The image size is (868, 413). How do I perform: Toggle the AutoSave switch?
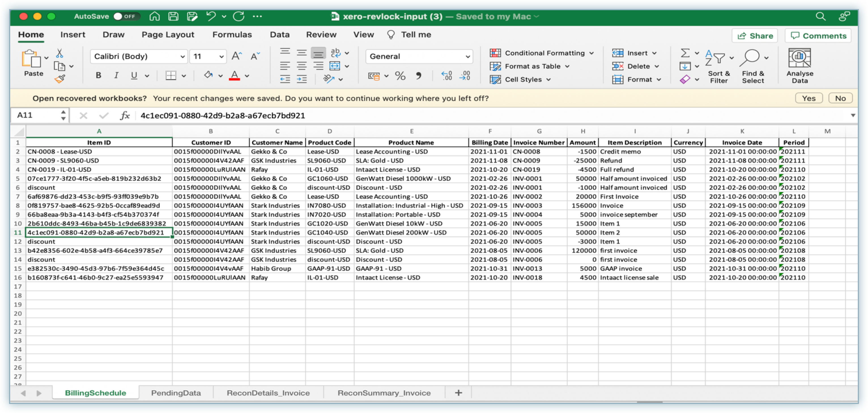point(126,16)
